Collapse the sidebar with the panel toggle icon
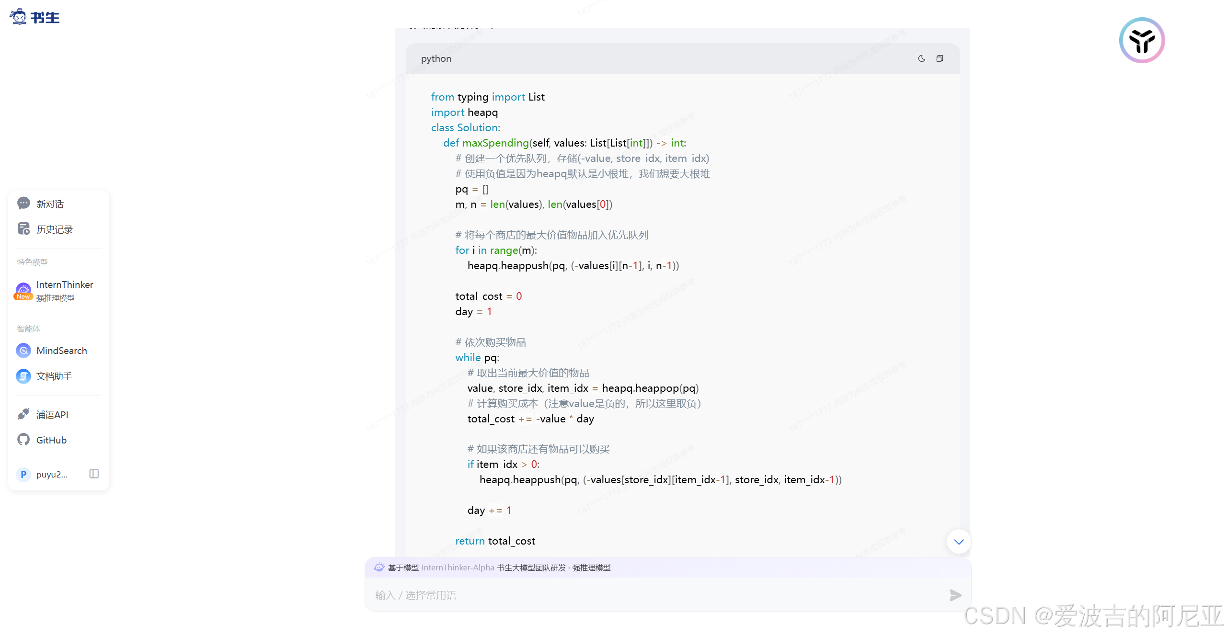The image size is (1226, 636). click(x=94, y=474)
